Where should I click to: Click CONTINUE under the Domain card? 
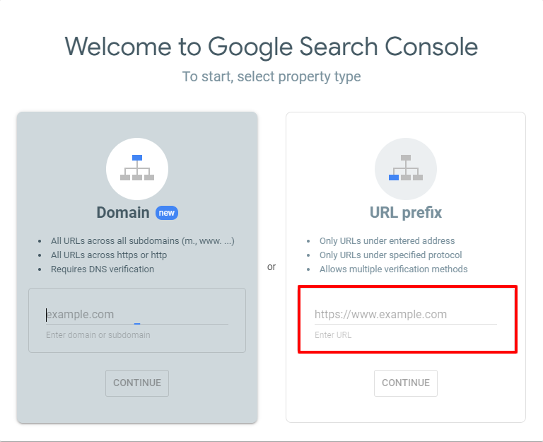click(137, 383)
